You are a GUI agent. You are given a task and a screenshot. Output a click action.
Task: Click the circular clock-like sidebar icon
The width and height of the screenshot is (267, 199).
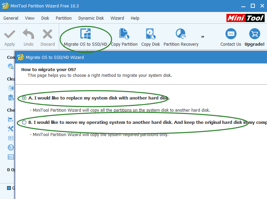click(11, 148)
